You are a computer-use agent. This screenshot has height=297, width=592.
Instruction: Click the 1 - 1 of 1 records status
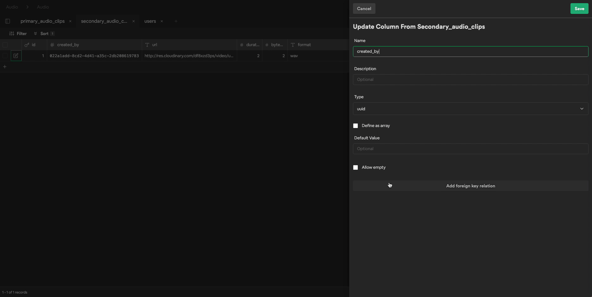15,292
